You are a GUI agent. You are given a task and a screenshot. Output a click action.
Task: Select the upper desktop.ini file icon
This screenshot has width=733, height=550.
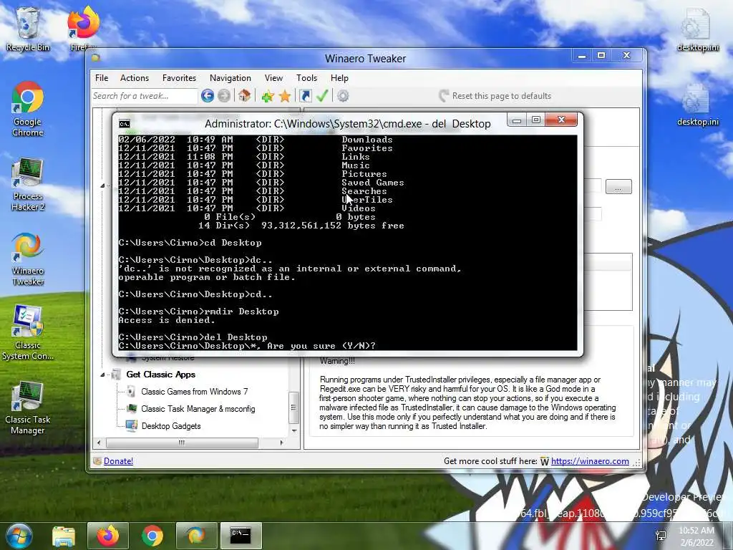697,29
